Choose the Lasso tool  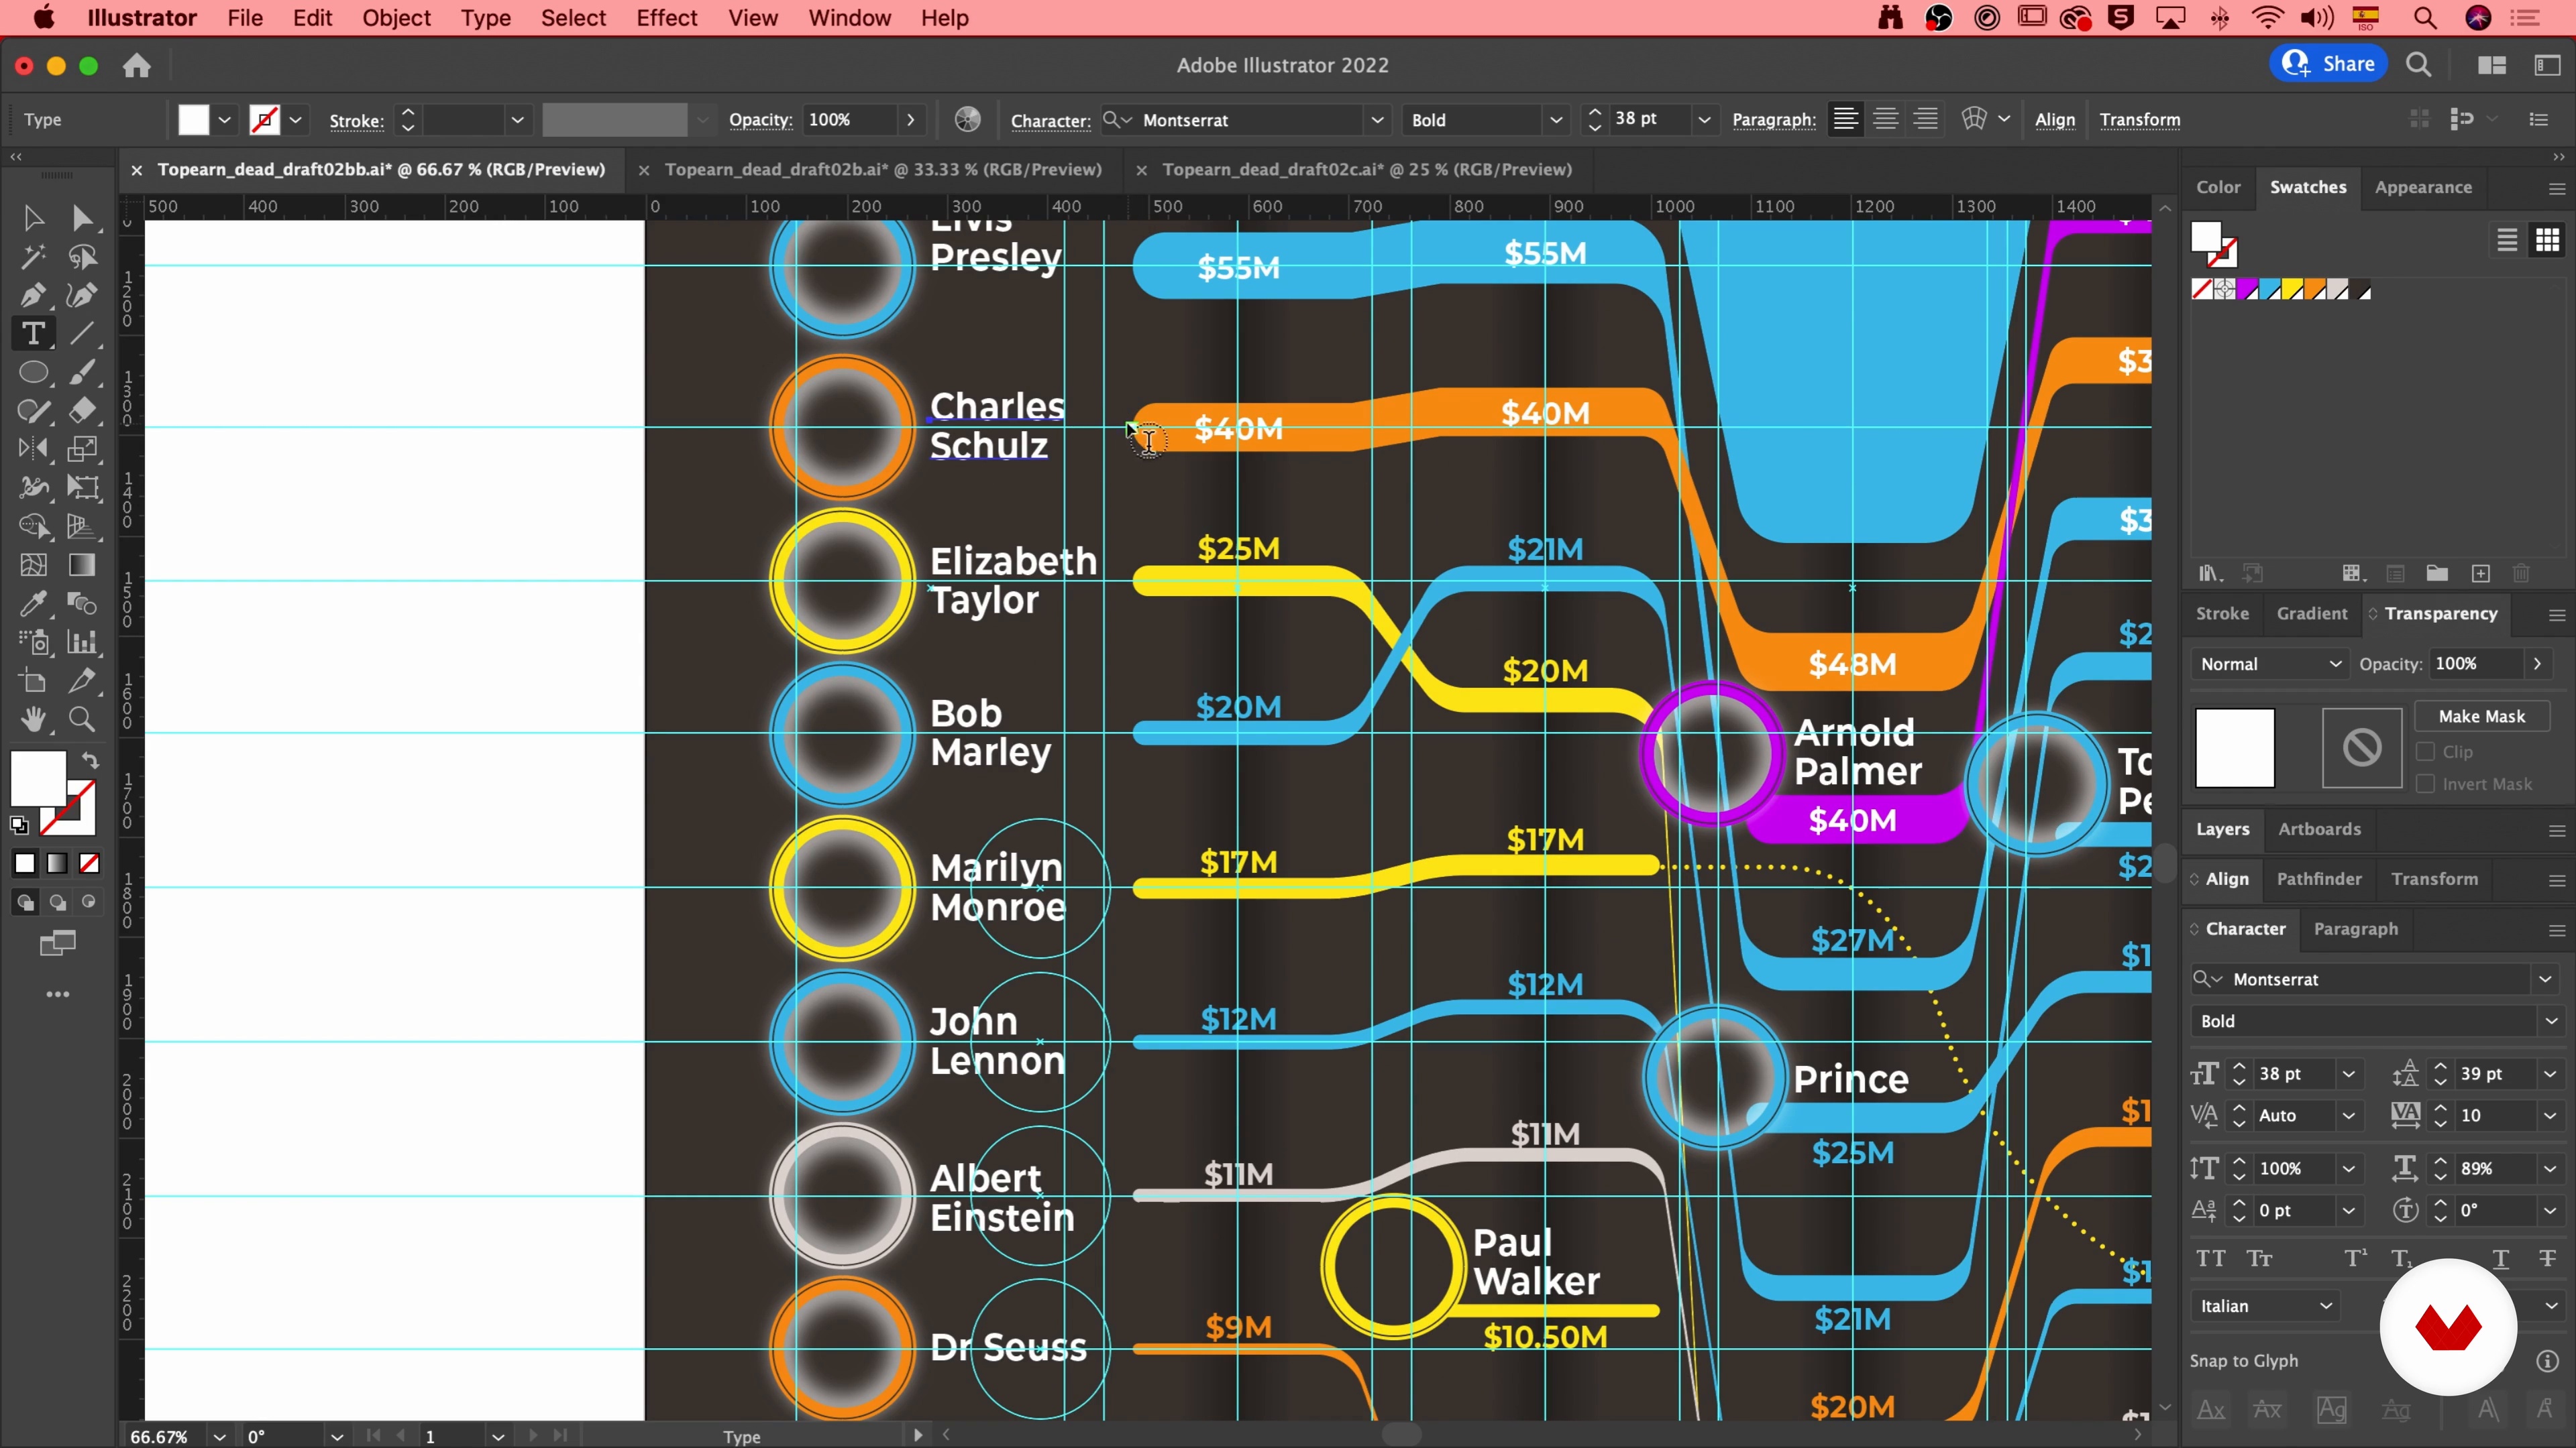tap(83, 257)
